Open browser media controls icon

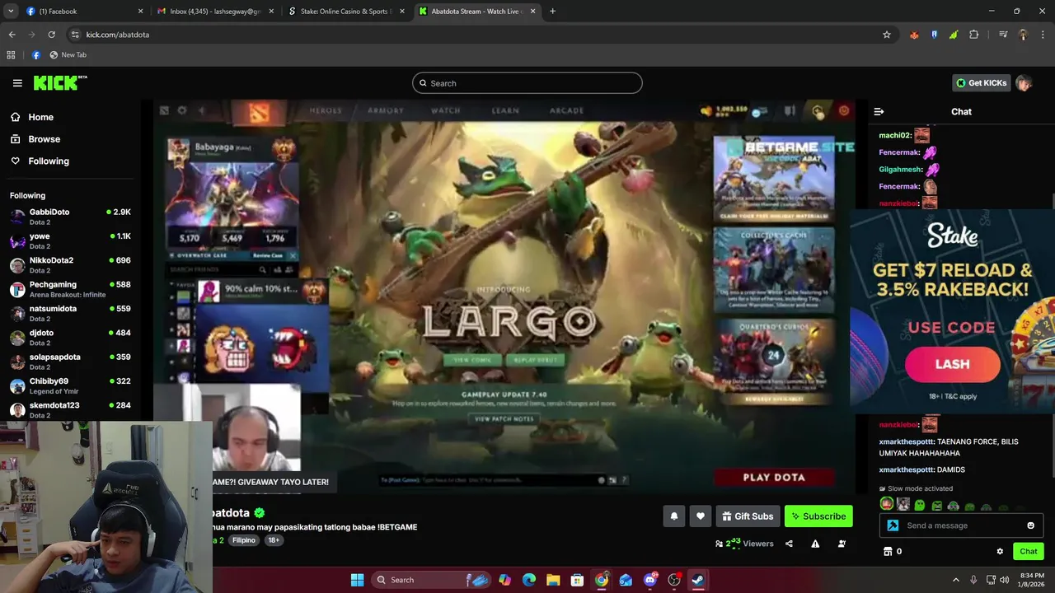(x=1003, y=35)
